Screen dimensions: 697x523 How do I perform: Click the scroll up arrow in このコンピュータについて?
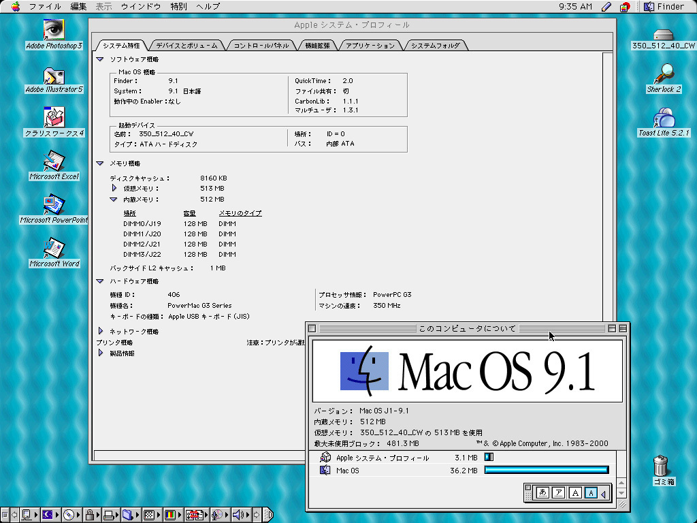(x=621, y=483)
